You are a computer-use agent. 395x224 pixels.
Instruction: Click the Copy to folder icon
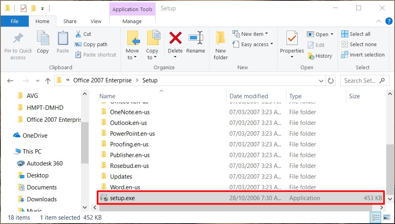[153, 38]
